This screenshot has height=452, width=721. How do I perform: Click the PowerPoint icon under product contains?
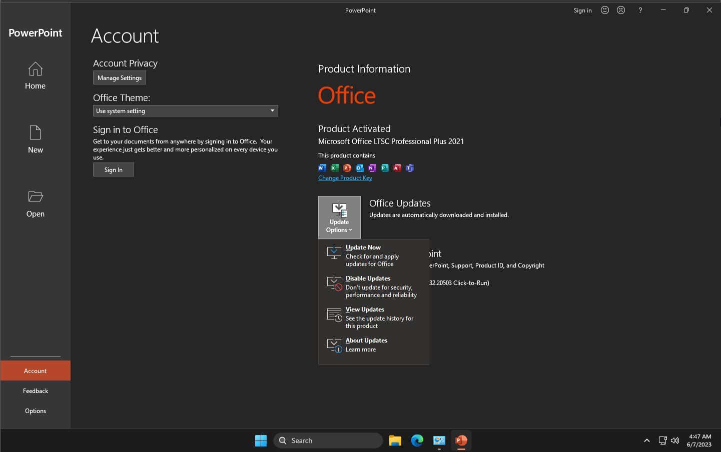click(347, 168)
